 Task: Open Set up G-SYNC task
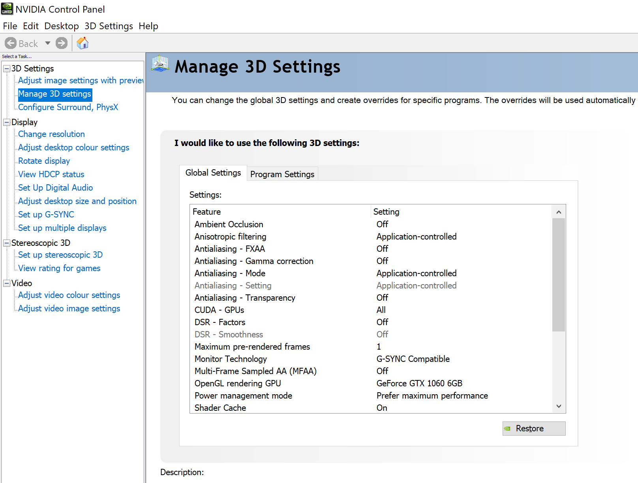click(46, 215)
